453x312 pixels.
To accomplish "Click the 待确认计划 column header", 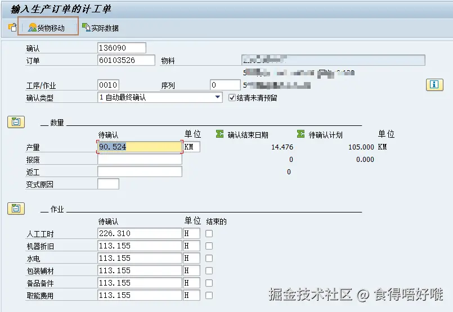I will (x=326, y=135).
